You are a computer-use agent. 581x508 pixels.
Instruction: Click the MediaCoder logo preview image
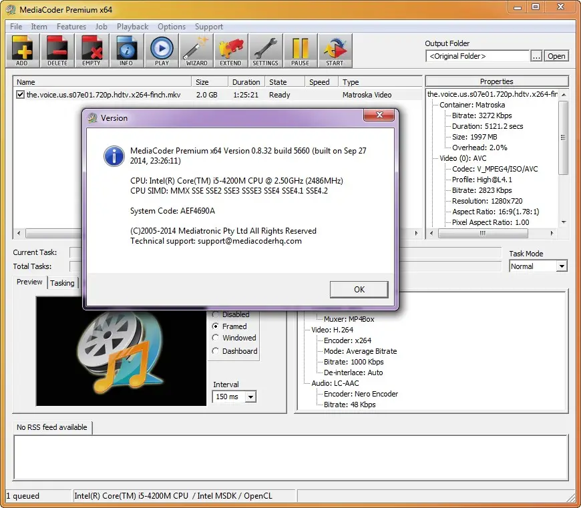[121, 351]
